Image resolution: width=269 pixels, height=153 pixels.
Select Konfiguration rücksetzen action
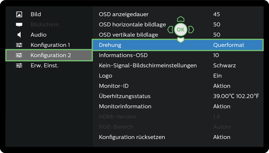[221, 137]
